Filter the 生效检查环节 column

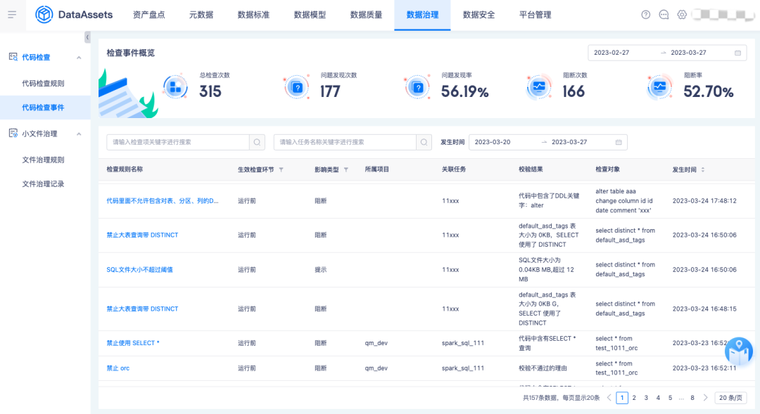[281, 169]
